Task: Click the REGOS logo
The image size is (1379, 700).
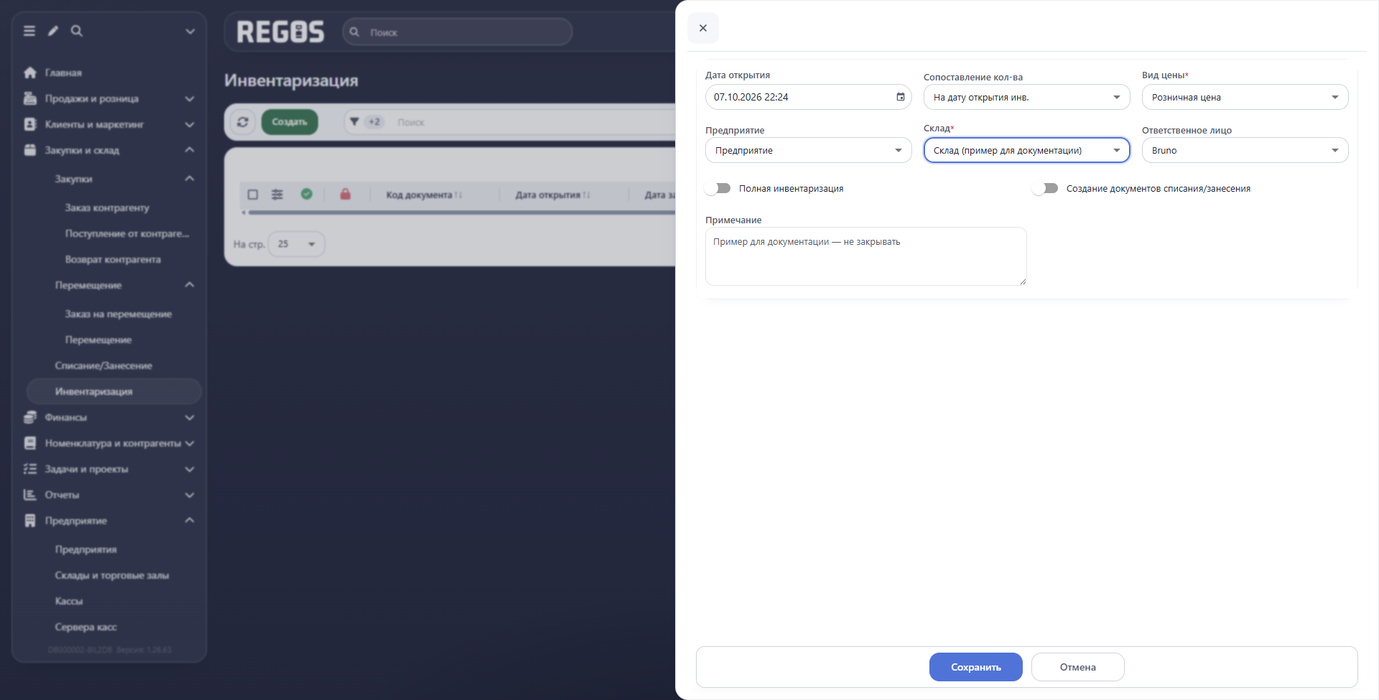Action: pos(281,32)
